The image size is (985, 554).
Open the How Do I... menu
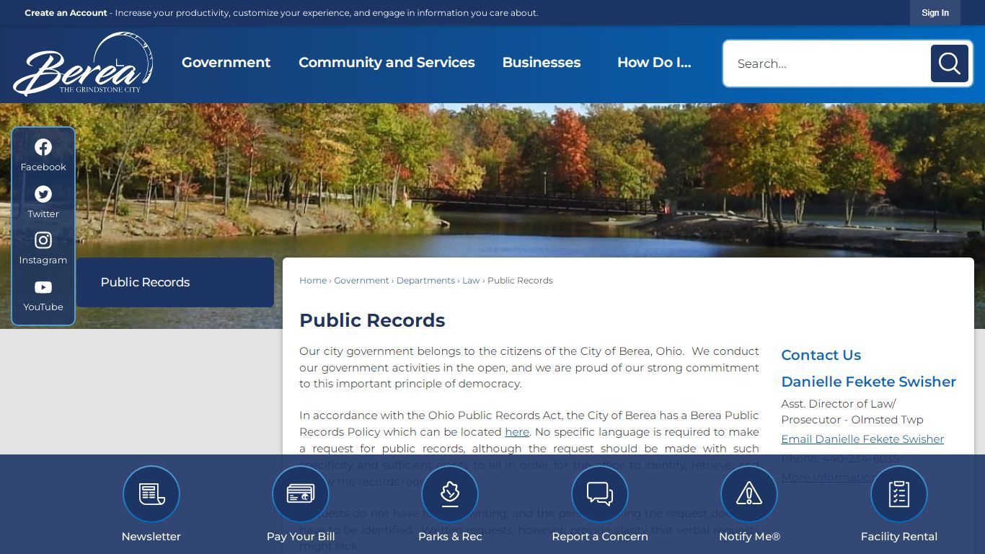pyautogui.click(x=654, y=63)
